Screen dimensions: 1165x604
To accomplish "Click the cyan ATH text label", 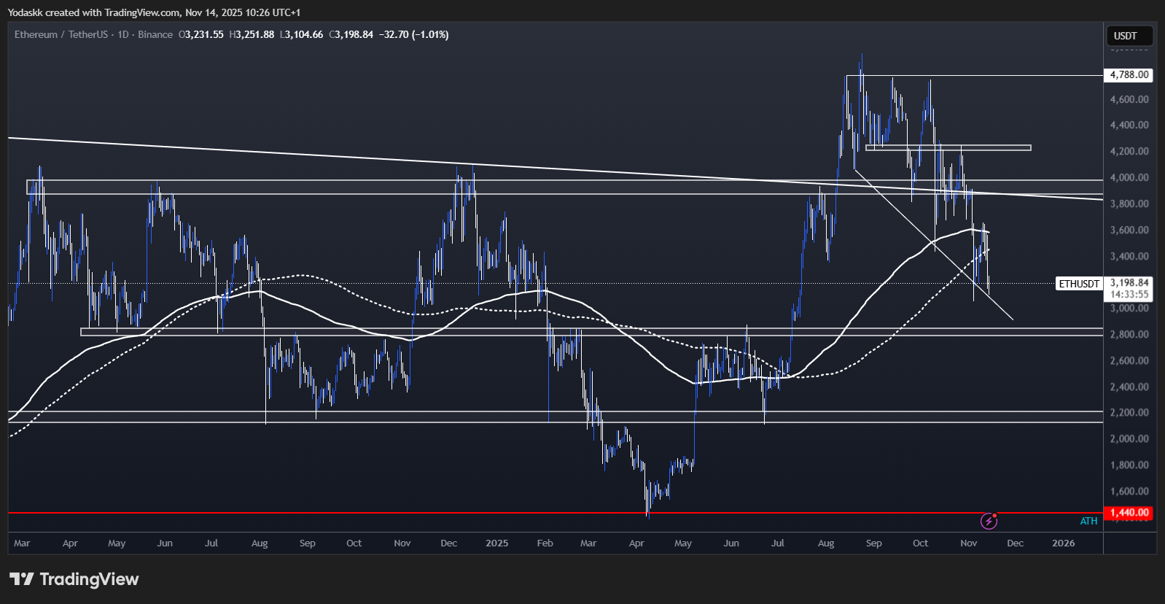I will point(1088,521).
